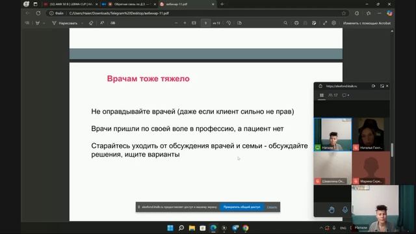Screen dimensions: 416x234
Task: Click the address bar with the PDF path
Action: (x=198, y=13)
